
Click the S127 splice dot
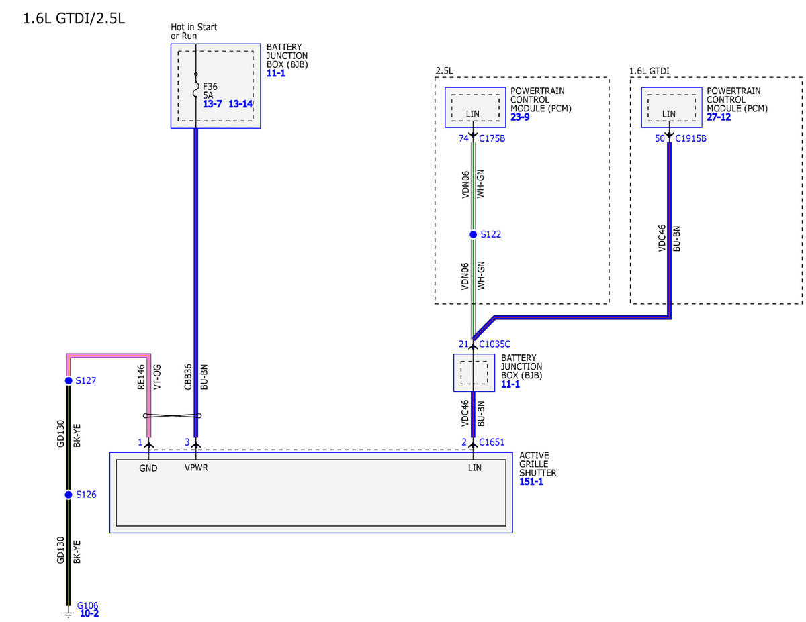point(68,380)
